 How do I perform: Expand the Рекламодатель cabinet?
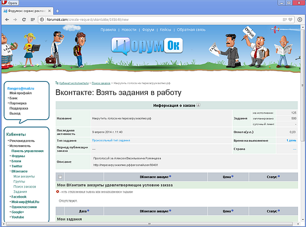[x=22, y=141]
